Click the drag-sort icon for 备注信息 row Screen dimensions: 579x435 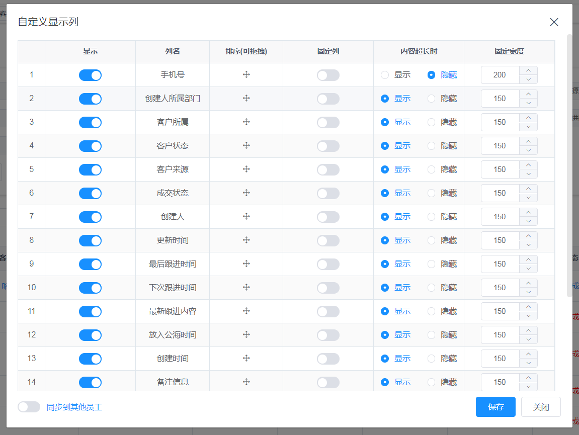[246, 382]
